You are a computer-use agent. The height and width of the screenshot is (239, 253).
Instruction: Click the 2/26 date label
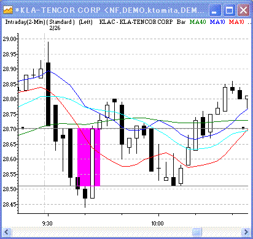point(55,28)
